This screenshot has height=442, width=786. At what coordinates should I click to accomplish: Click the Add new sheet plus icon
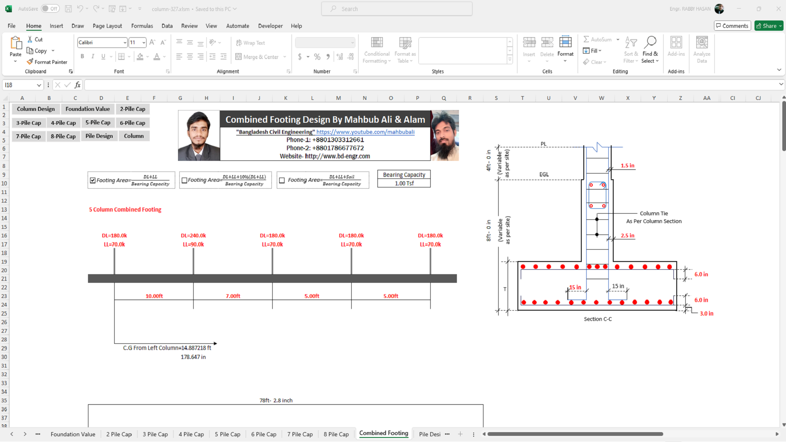(x=460, y=434)
